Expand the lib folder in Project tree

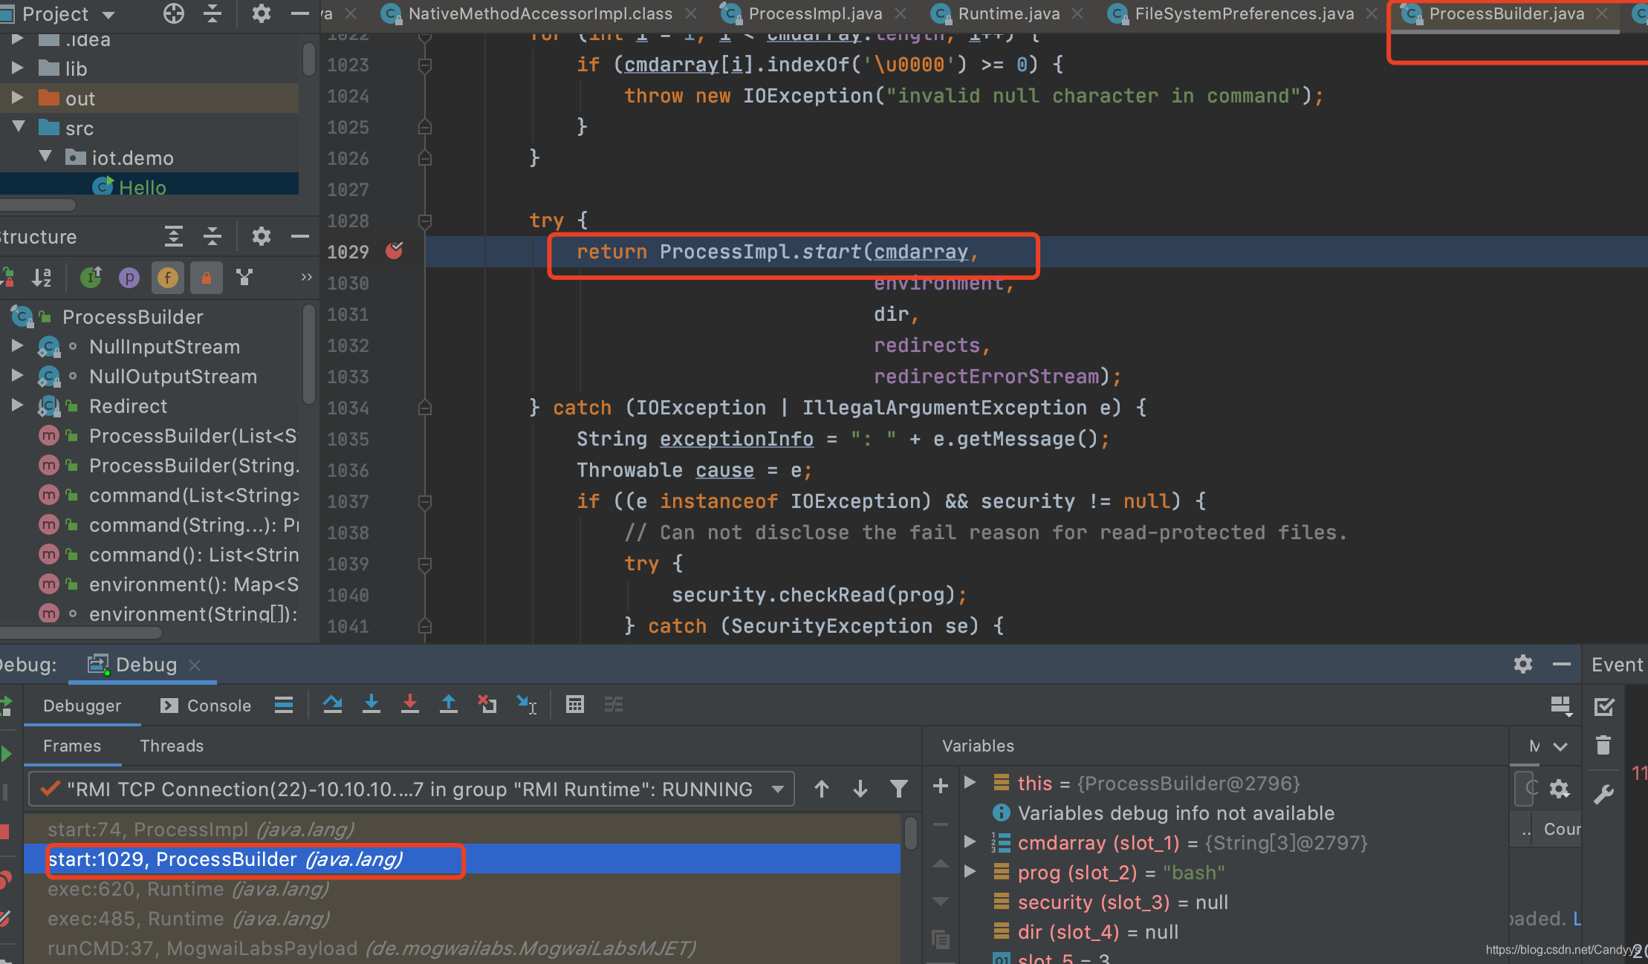pos(17,68)
